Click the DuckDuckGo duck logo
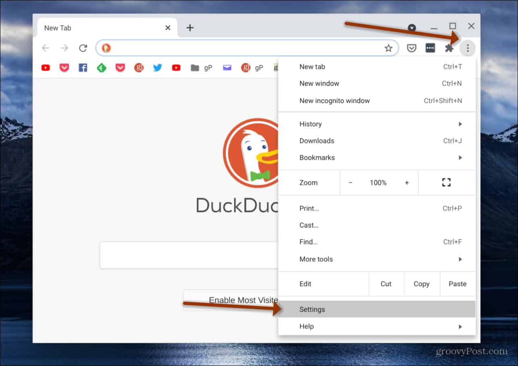The height and width of the screenshot is (366, 518). point(251,153)
